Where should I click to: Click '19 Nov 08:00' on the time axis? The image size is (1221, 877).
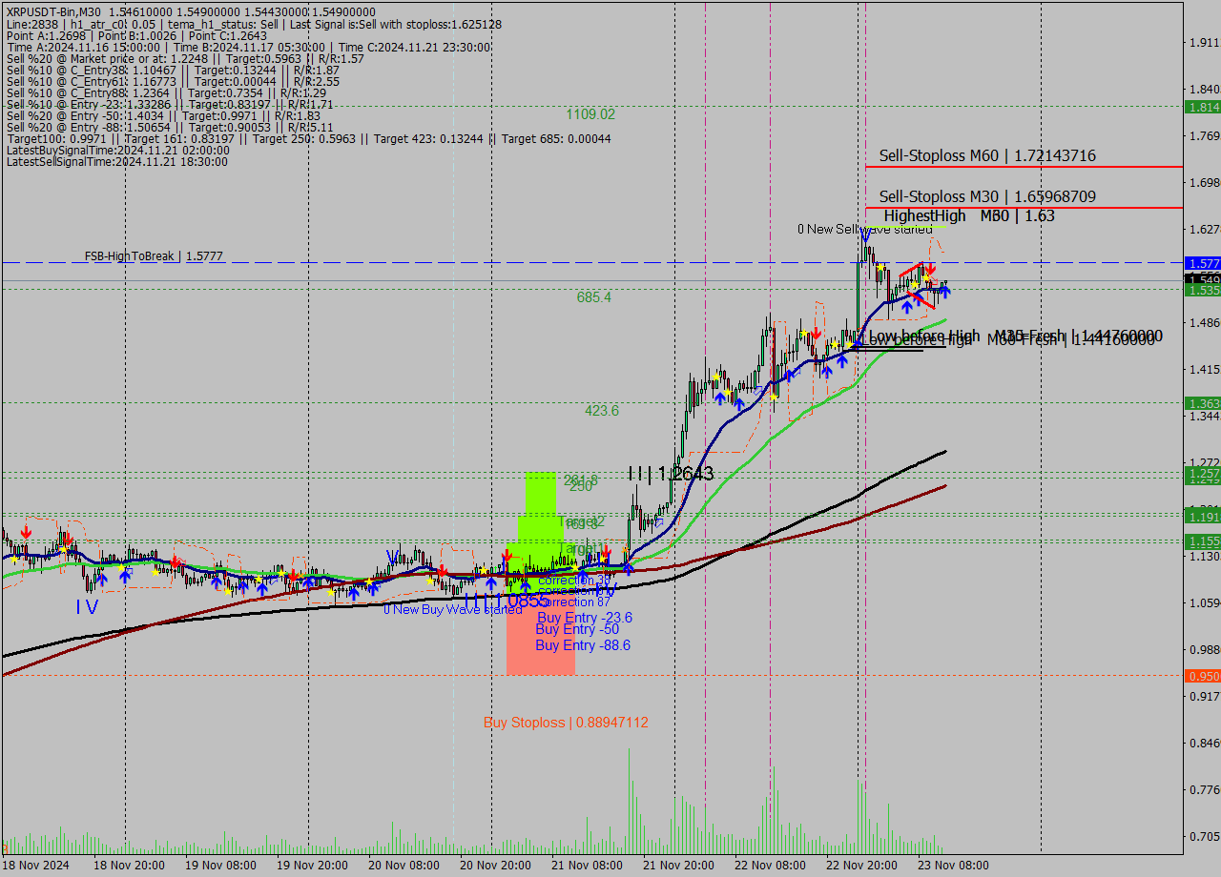point(219,866)
